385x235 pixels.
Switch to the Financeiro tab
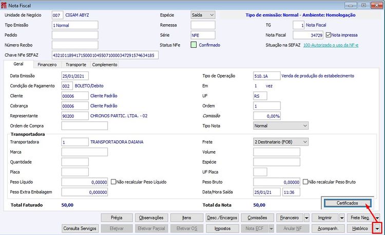[x=47, y=64]
